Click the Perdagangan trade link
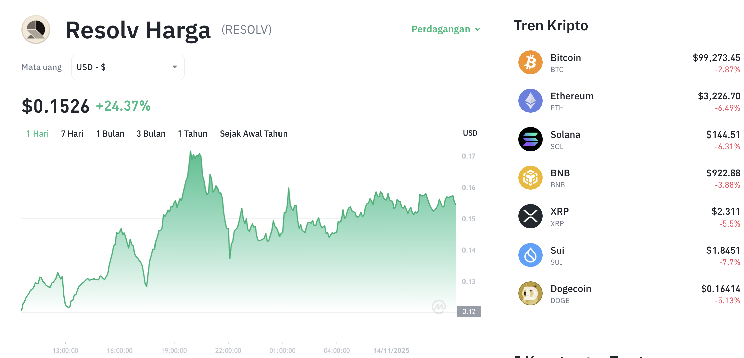The width and height of the screenshot is (744, 358). (x=441, y=29)
